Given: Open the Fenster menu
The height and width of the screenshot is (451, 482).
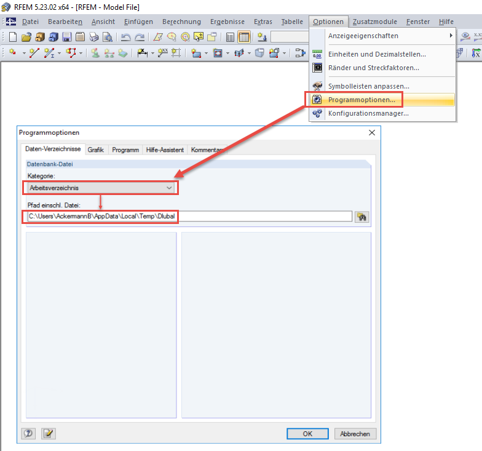Looking at the screenshot, I should [x=418, y=22].
